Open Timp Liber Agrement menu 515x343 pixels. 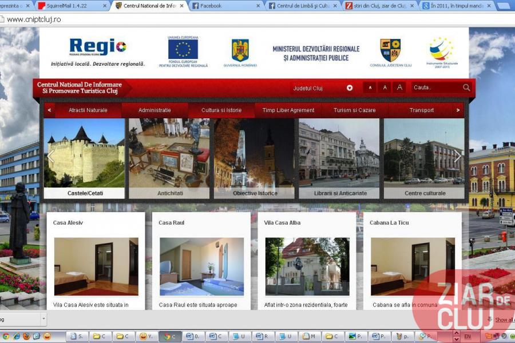click(x=288, y=110)
